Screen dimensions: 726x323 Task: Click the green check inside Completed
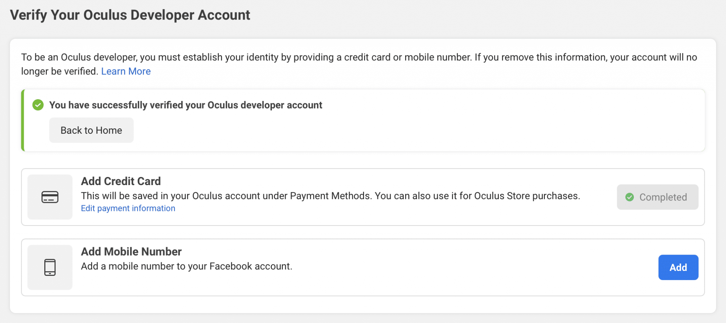630,197
